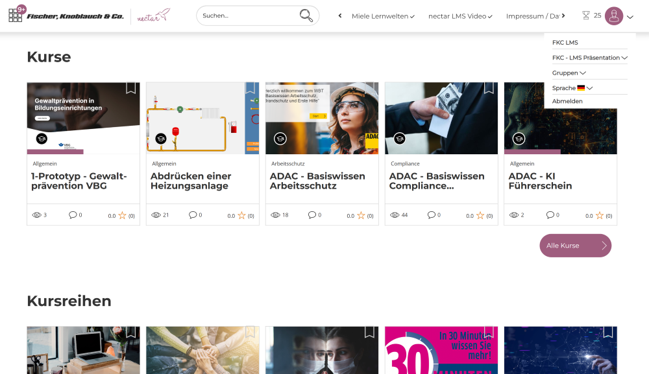Image resolution: width=649 pixels, height=374 pixels.
Task: Expand the Miele Lernwelten dropdown
Action: click(383, 16)
